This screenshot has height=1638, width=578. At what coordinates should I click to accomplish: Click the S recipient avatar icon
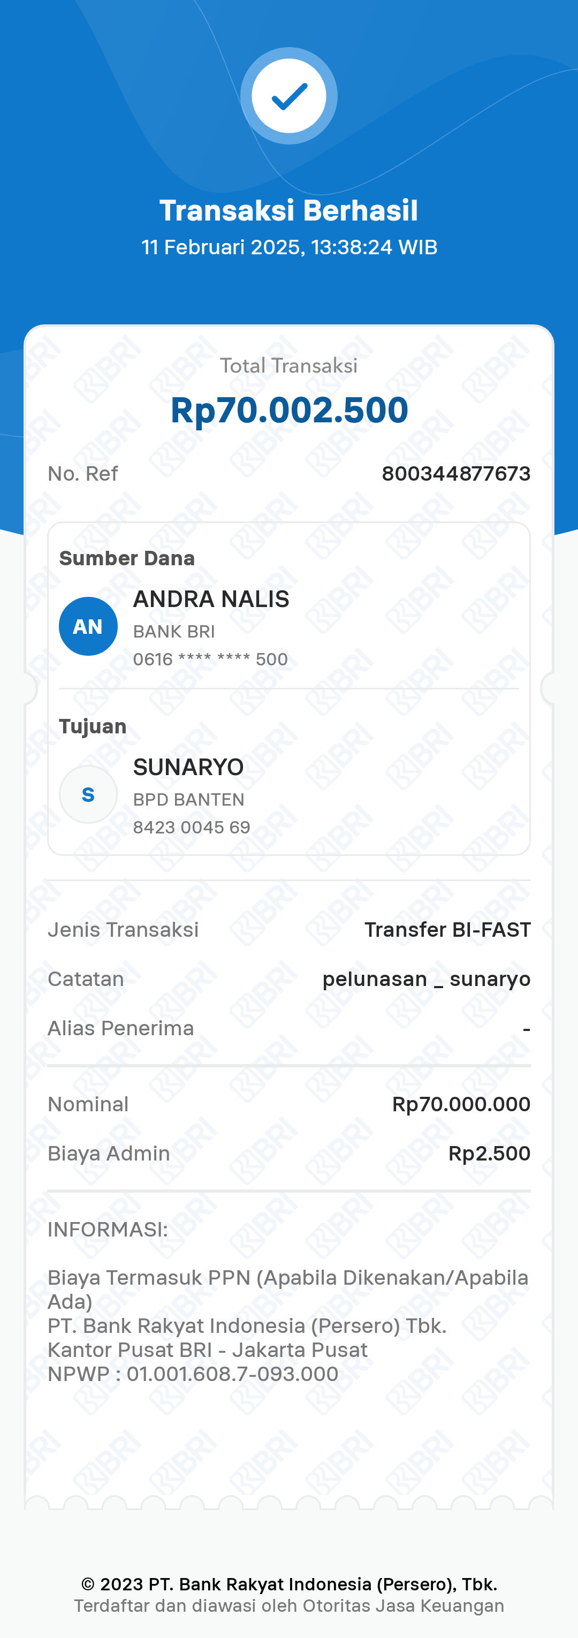88,794
